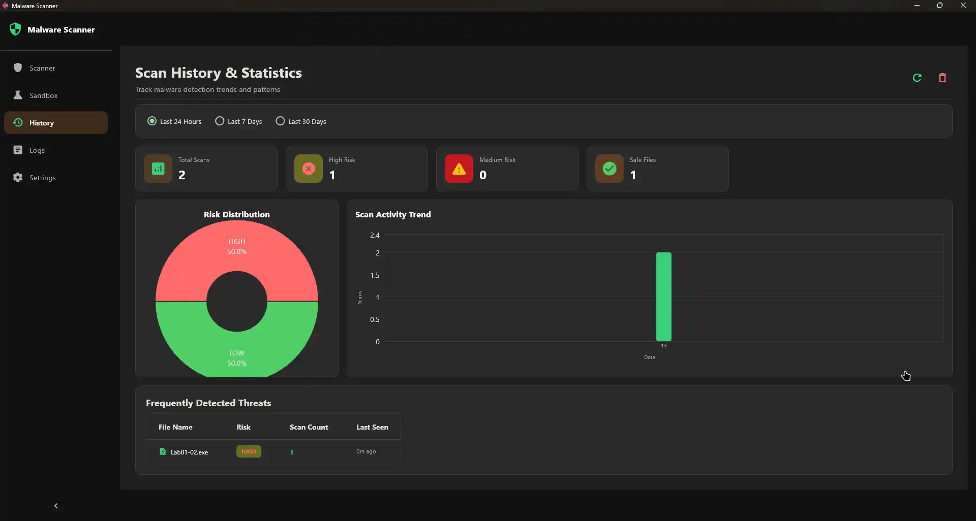Click the Total Scans chart icon
The image size is (976, 521).
pyautogui.click(x=157, y=168)
